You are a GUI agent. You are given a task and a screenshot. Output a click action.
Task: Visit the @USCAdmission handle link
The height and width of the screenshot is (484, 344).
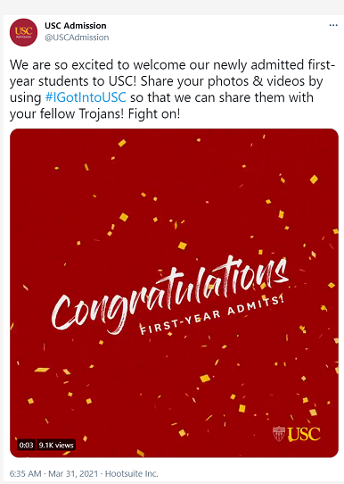77,38
